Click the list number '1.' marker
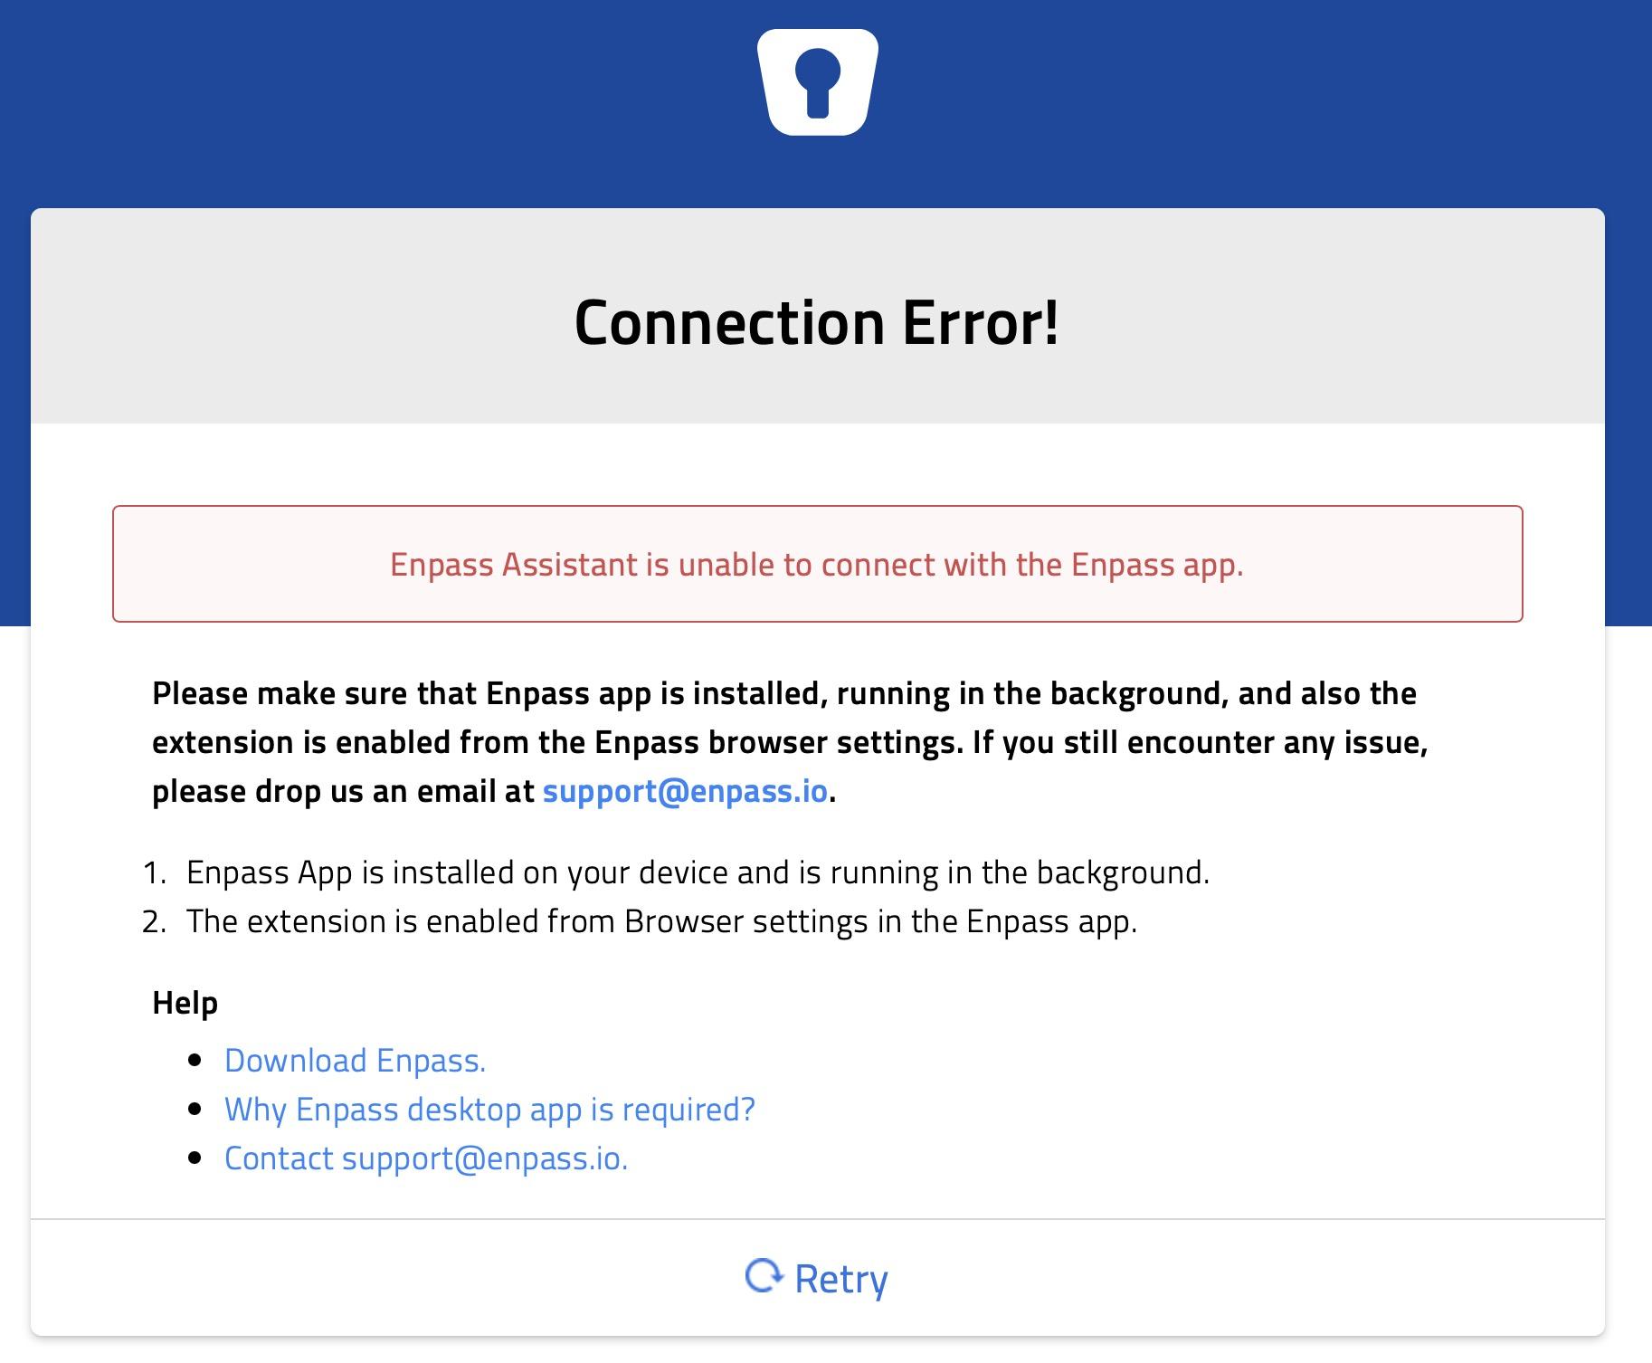This screenshot has height=1363, width=1652. [x=155, y=872]
